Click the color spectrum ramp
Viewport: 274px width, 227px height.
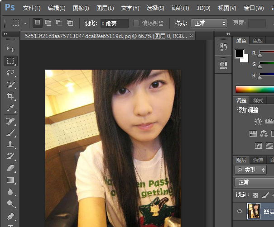point(255,89)
